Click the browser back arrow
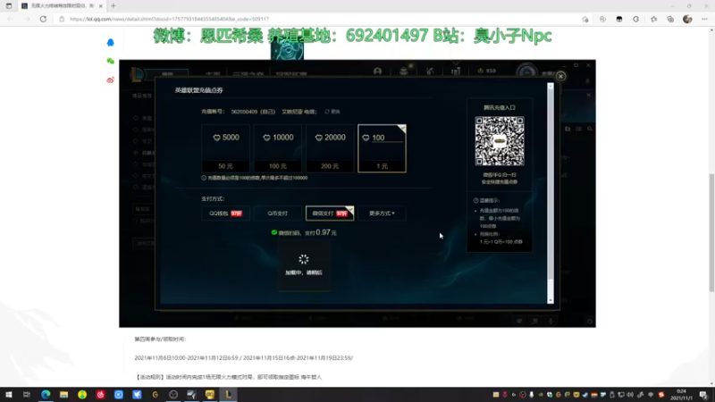 [11, 19]
